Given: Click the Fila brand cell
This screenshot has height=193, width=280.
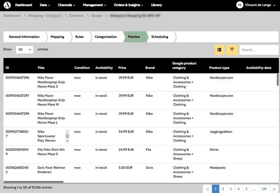Looking at the screenshot, I should 148,150.
